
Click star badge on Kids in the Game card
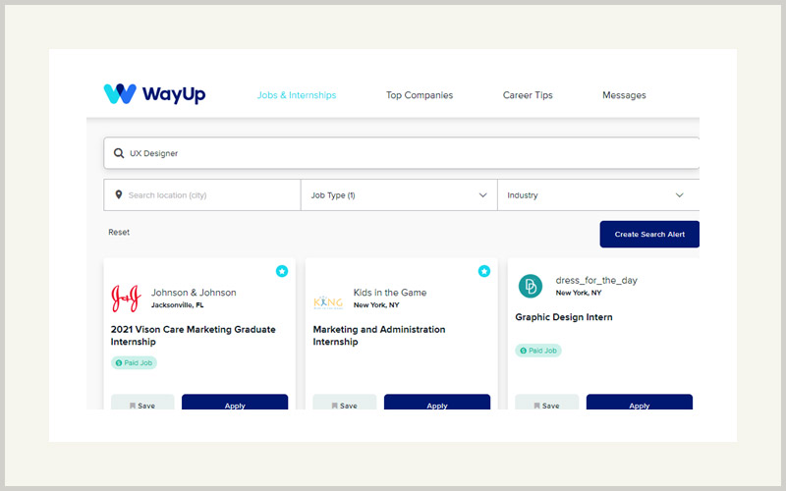(483, 271)
